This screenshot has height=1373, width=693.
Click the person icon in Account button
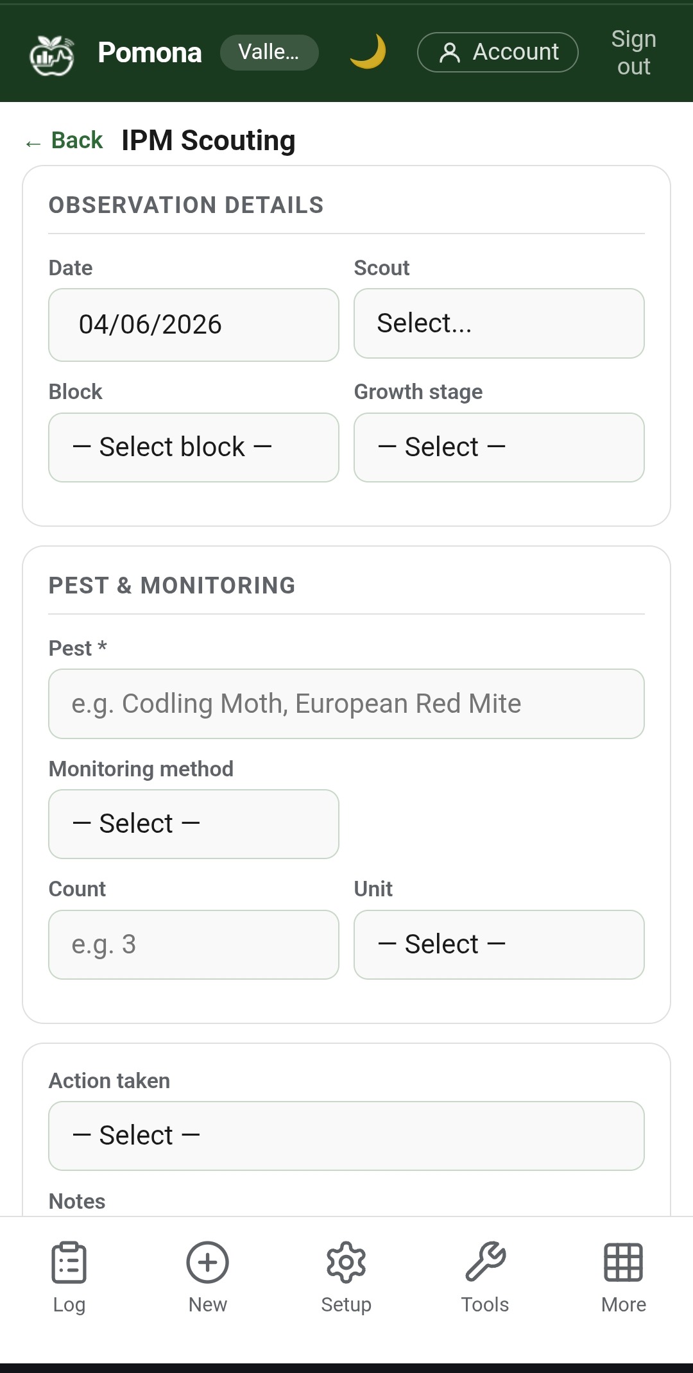point(450,53)
